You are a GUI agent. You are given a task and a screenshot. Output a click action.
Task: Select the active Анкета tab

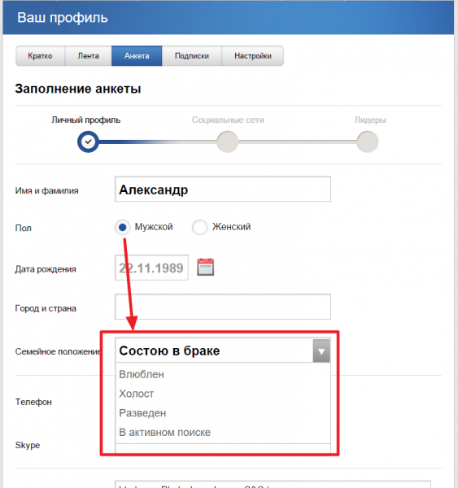click(137, 56)
